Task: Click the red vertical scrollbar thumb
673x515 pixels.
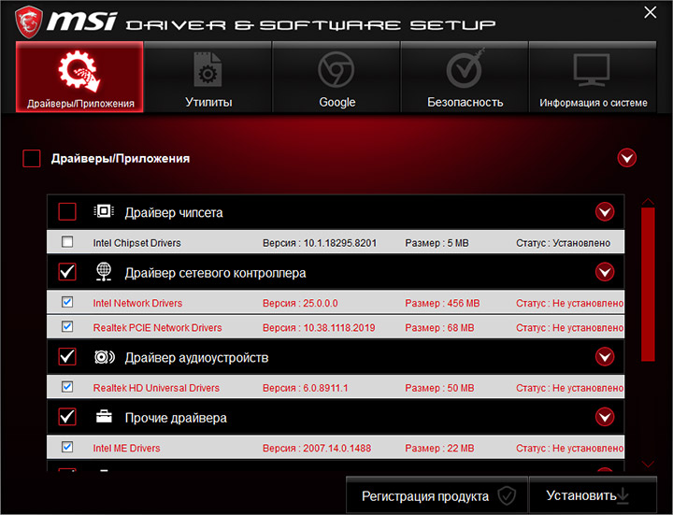Action: pyautogui.click(x=648, y=284)
